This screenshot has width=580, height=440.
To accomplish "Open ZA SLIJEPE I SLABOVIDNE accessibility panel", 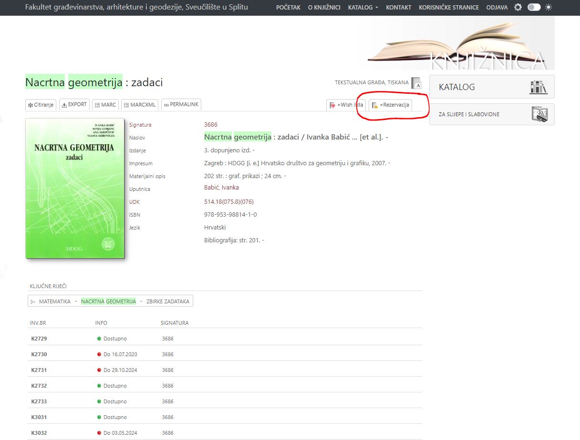I will 492,114.
